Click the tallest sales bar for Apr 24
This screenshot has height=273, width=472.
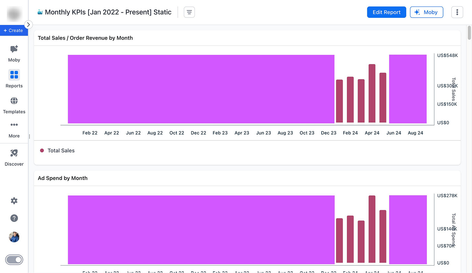pyautogui.click(x=372, y=93)
